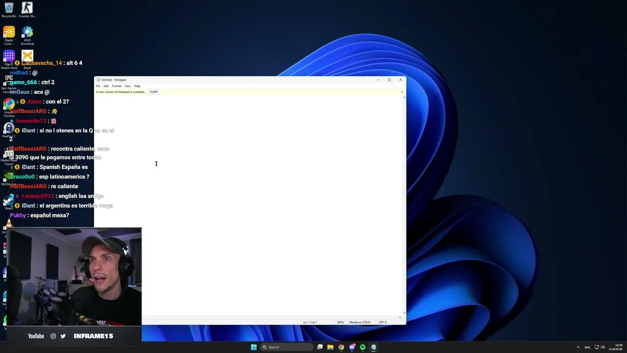Click the Windows (CRLF) line ending indicator
Image resolution: width=627 pixels, height=353 pixels.
(x=360, y=322)
